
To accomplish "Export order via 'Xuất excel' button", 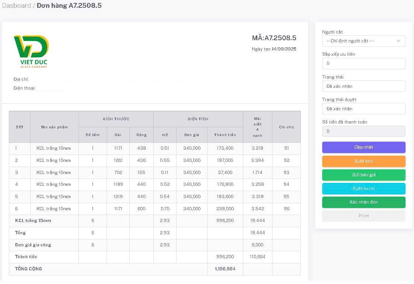I will (x=363, y=188).
